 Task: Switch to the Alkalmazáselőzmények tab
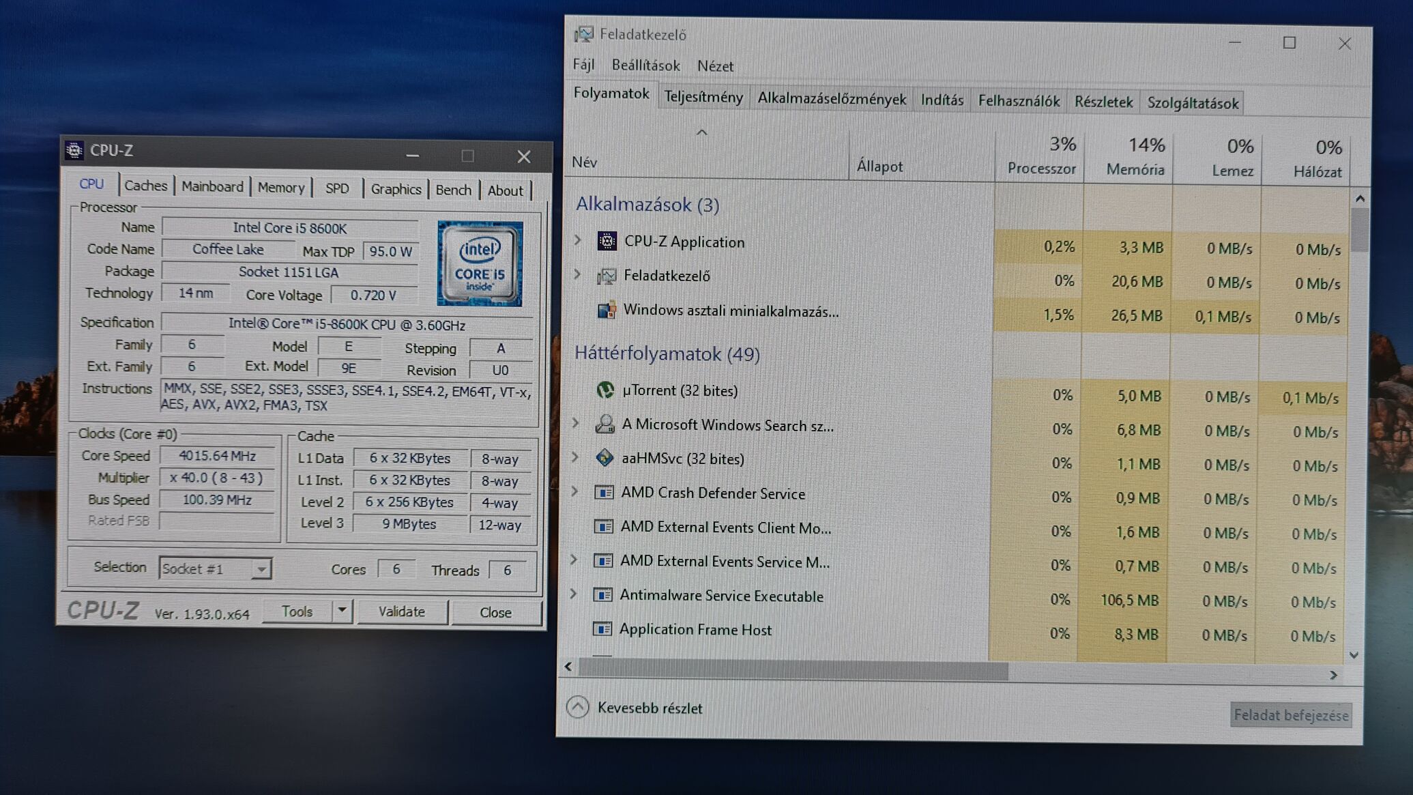click(x=832, y=99)
